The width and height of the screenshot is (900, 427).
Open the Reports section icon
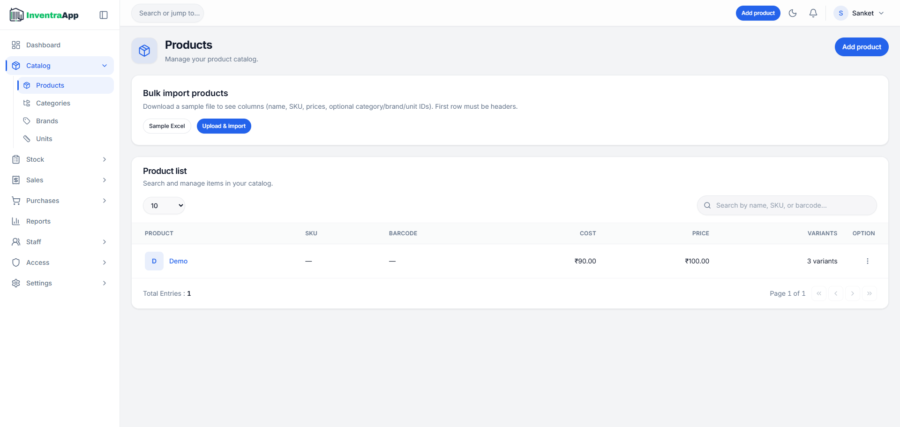pyautogui.click(x=16, y=221)
